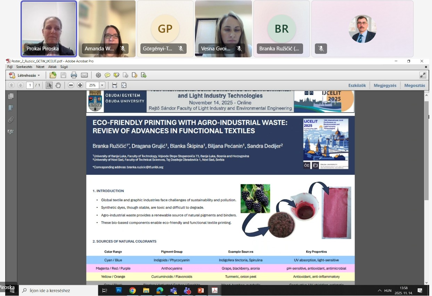Select the Hand pan tool
Viewport: 432px width, 296px height.
(x=58, y=85)
